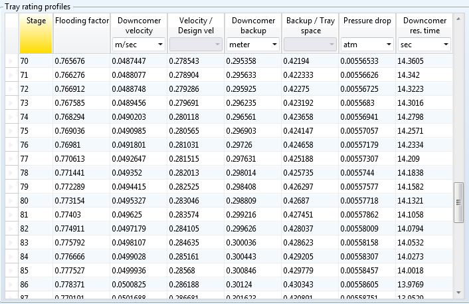Select the row marker for stage 85
This screenshot has width=469, height=304.
coord(10,270)
